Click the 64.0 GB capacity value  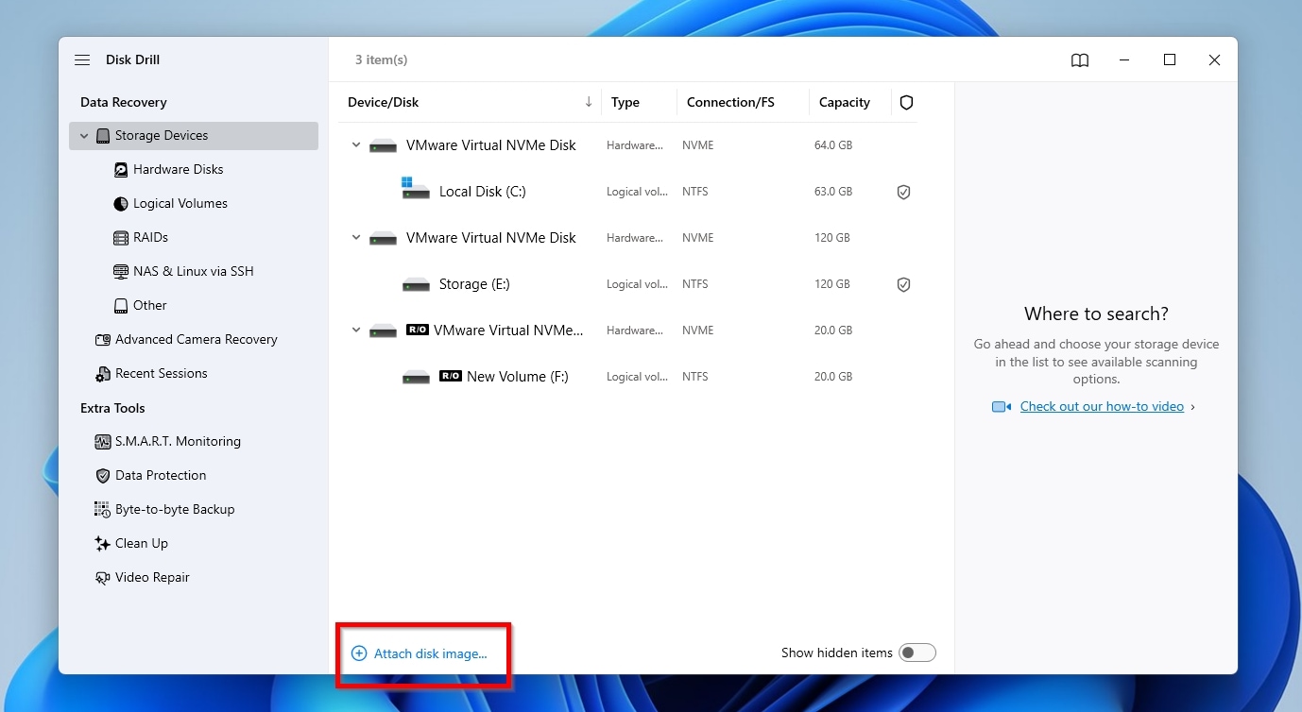[833, 145]
